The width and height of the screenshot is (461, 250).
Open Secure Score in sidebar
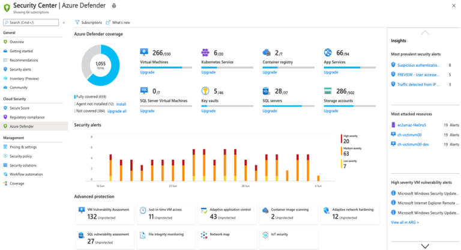pos(20,109)
